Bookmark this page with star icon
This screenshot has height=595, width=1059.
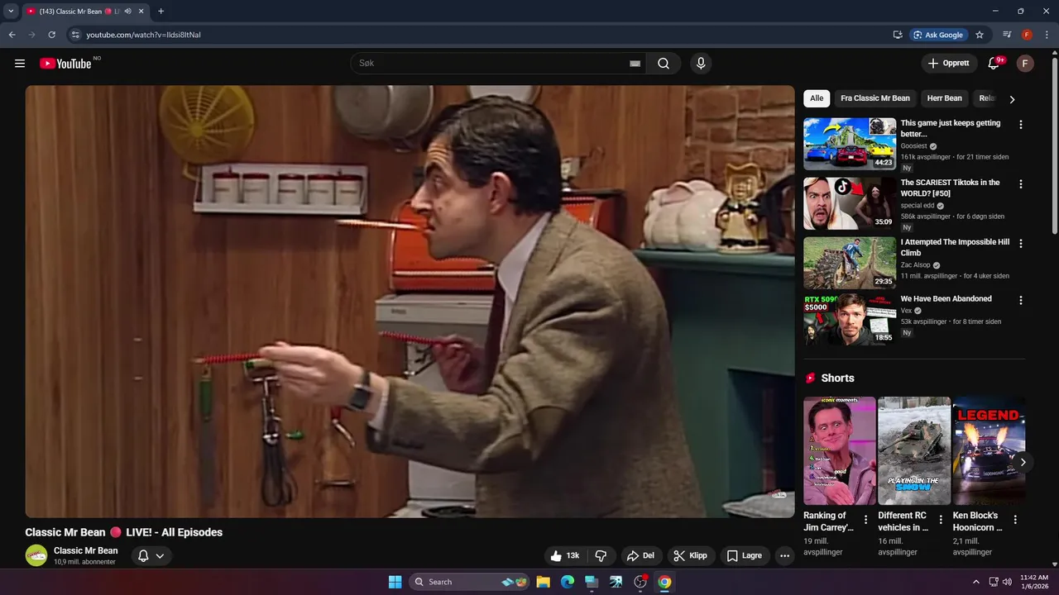coord(980,35)
